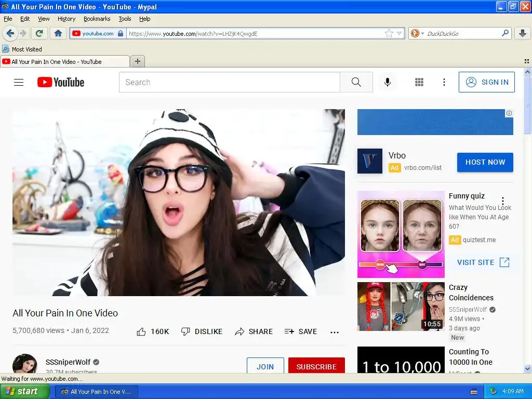This screenshot has height=399, width=532.
Task: Click VISIT SITE for quiztest.me
Action: [483, 262]
